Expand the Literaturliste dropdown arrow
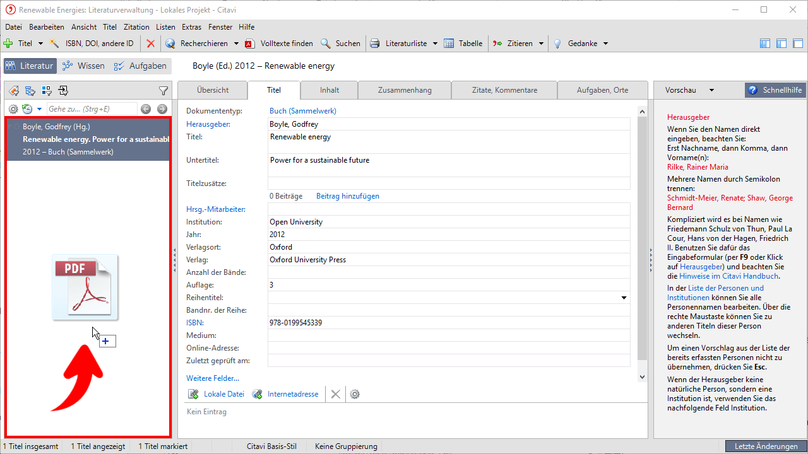This screenshot has width=808, height=454. (436, 44)
